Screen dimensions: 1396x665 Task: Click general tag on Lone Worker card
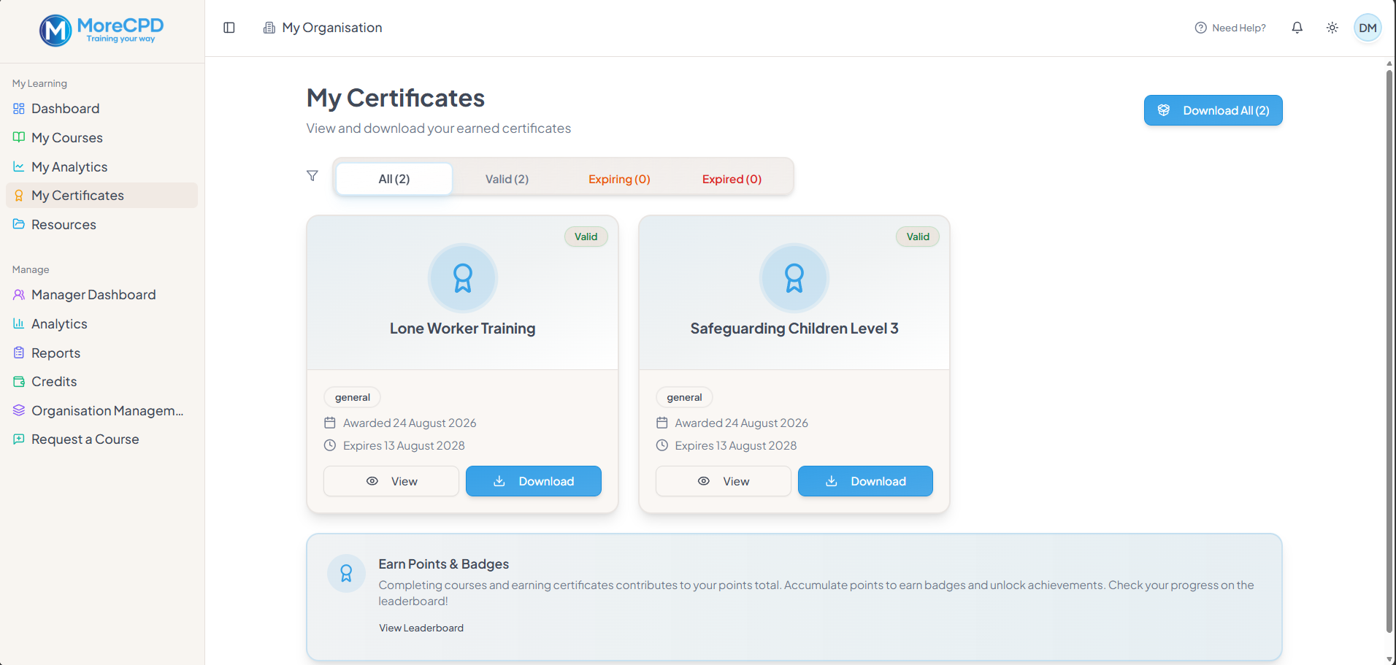[353, 397]
